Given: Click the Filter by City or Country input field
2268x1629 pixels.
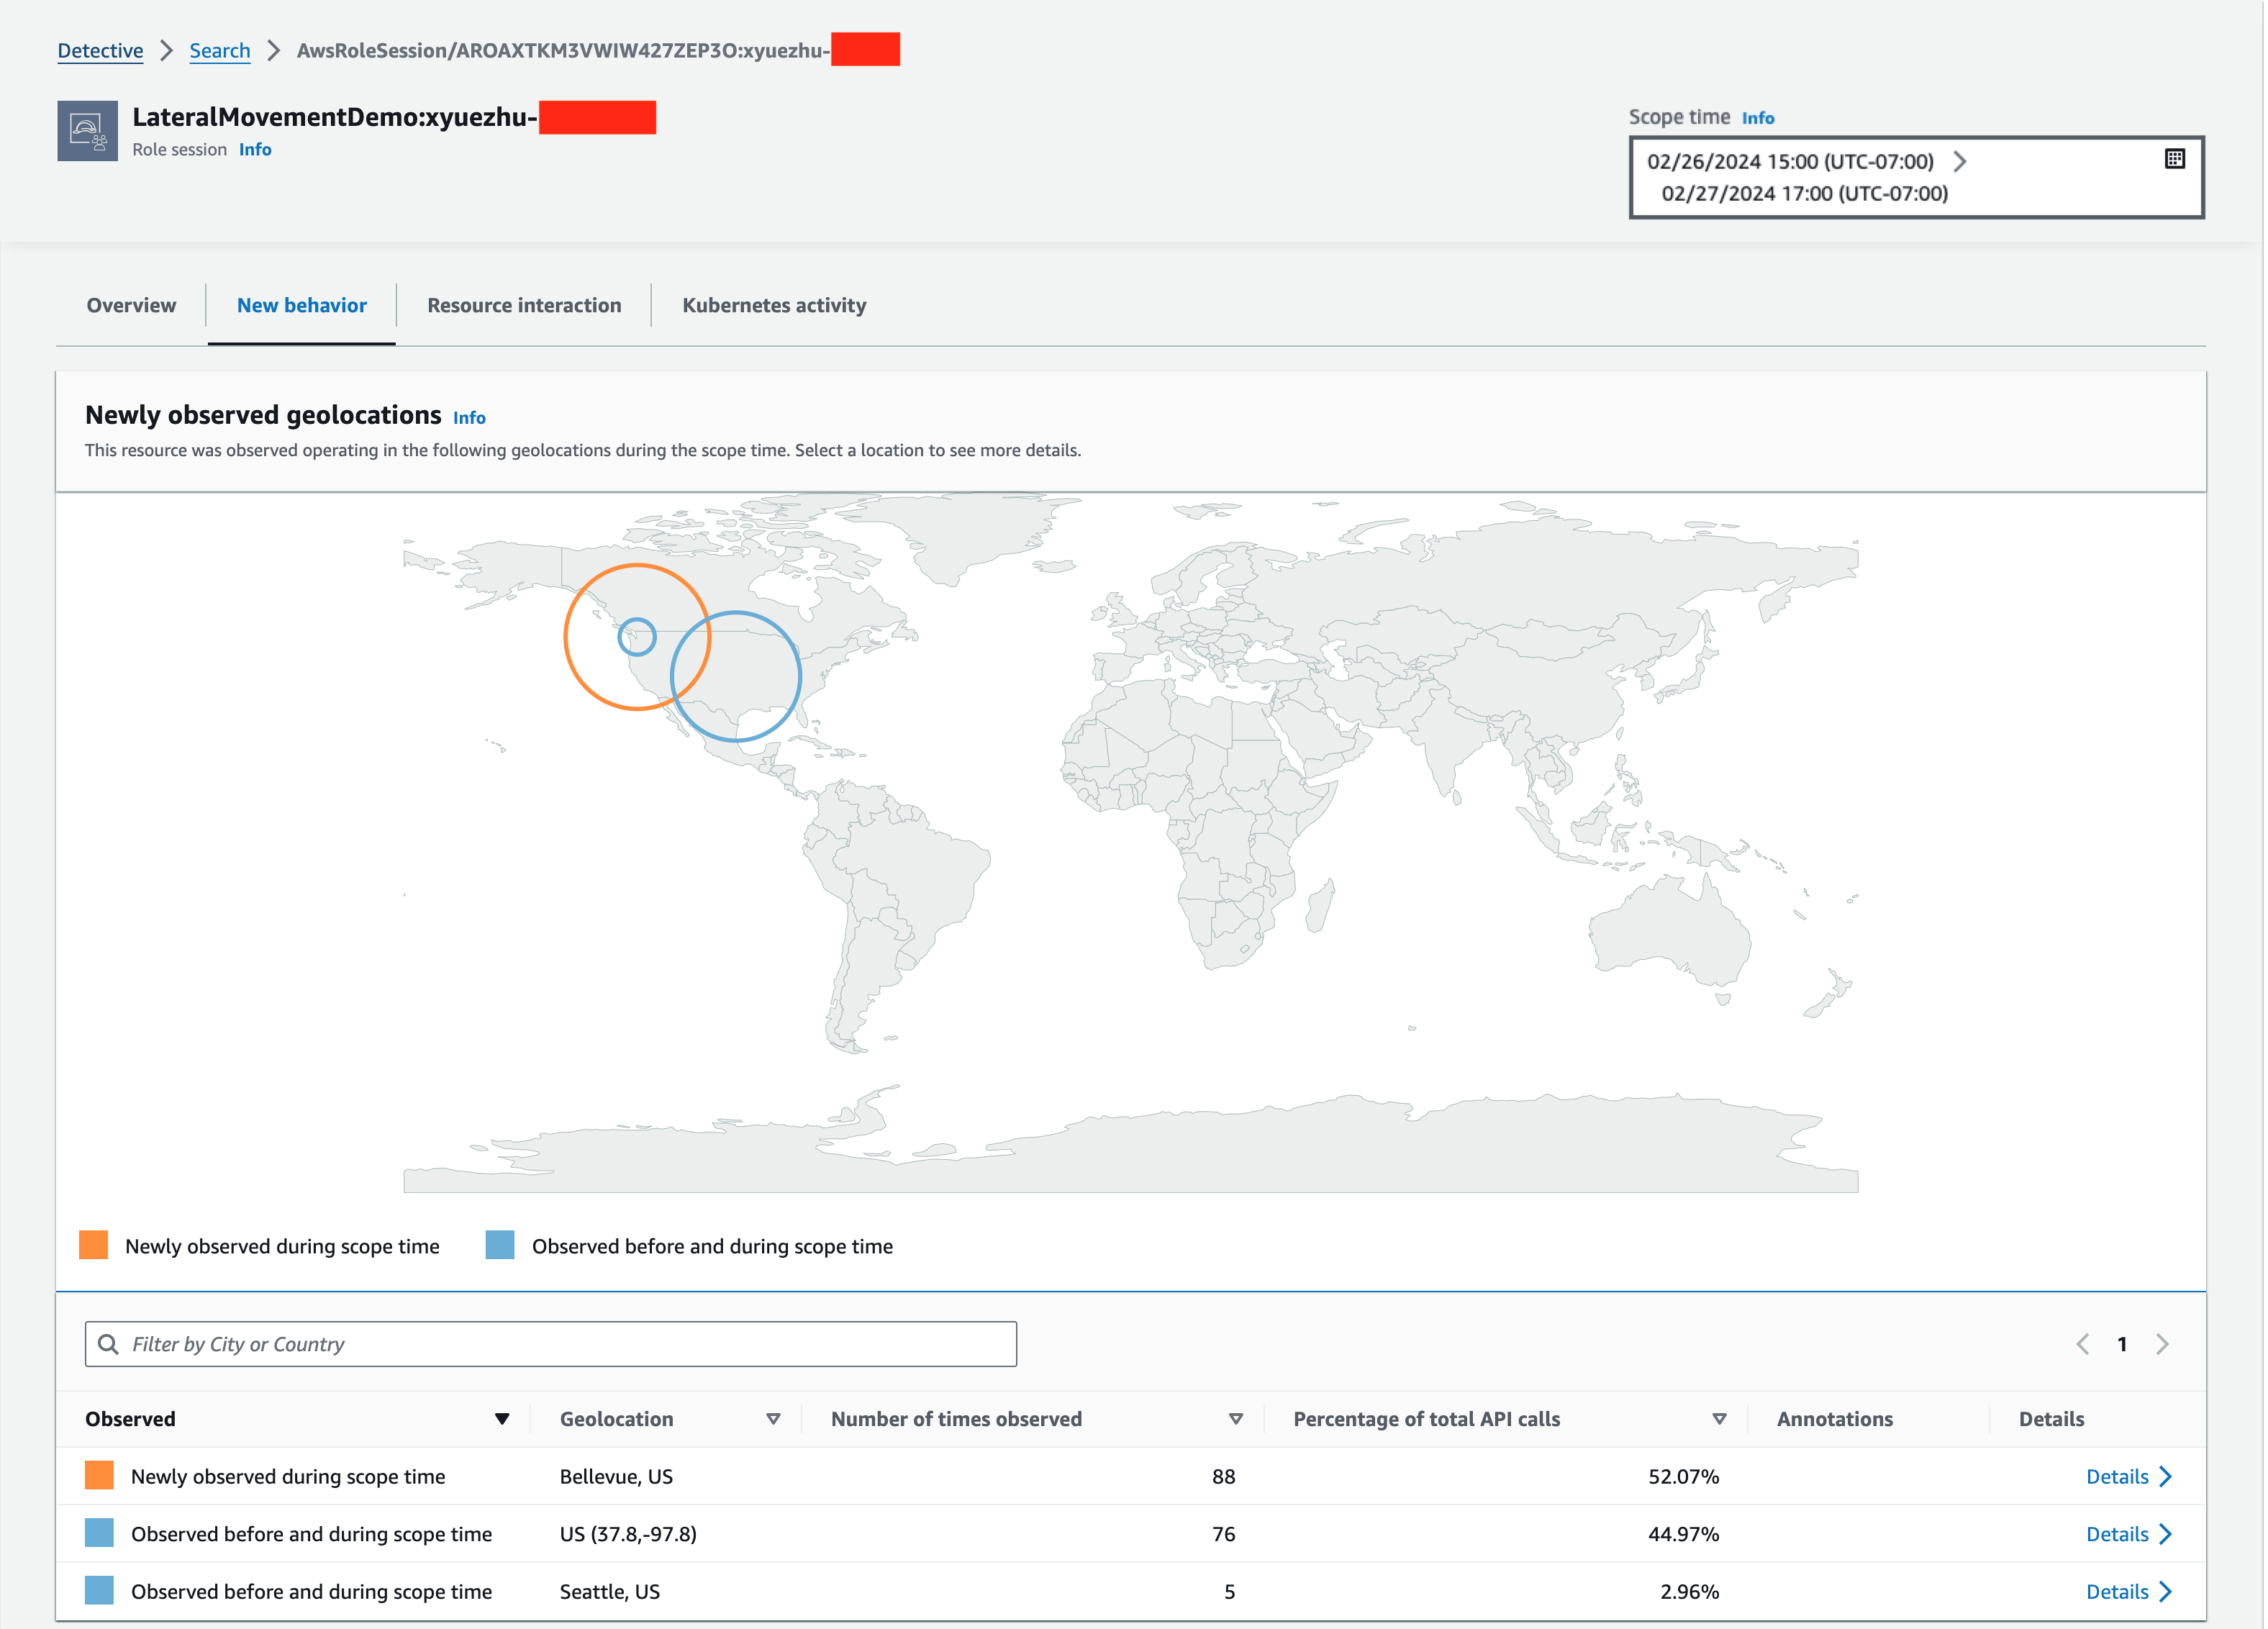Looking at the screenshot, I should 551,1343.
